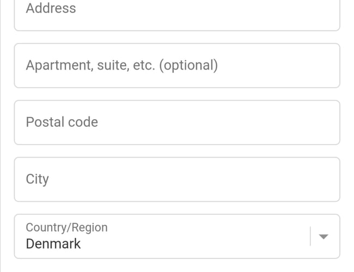Click the dropdown arrow beside Denmark
This screenshot has width=354, height=272.
pos(324,237)
